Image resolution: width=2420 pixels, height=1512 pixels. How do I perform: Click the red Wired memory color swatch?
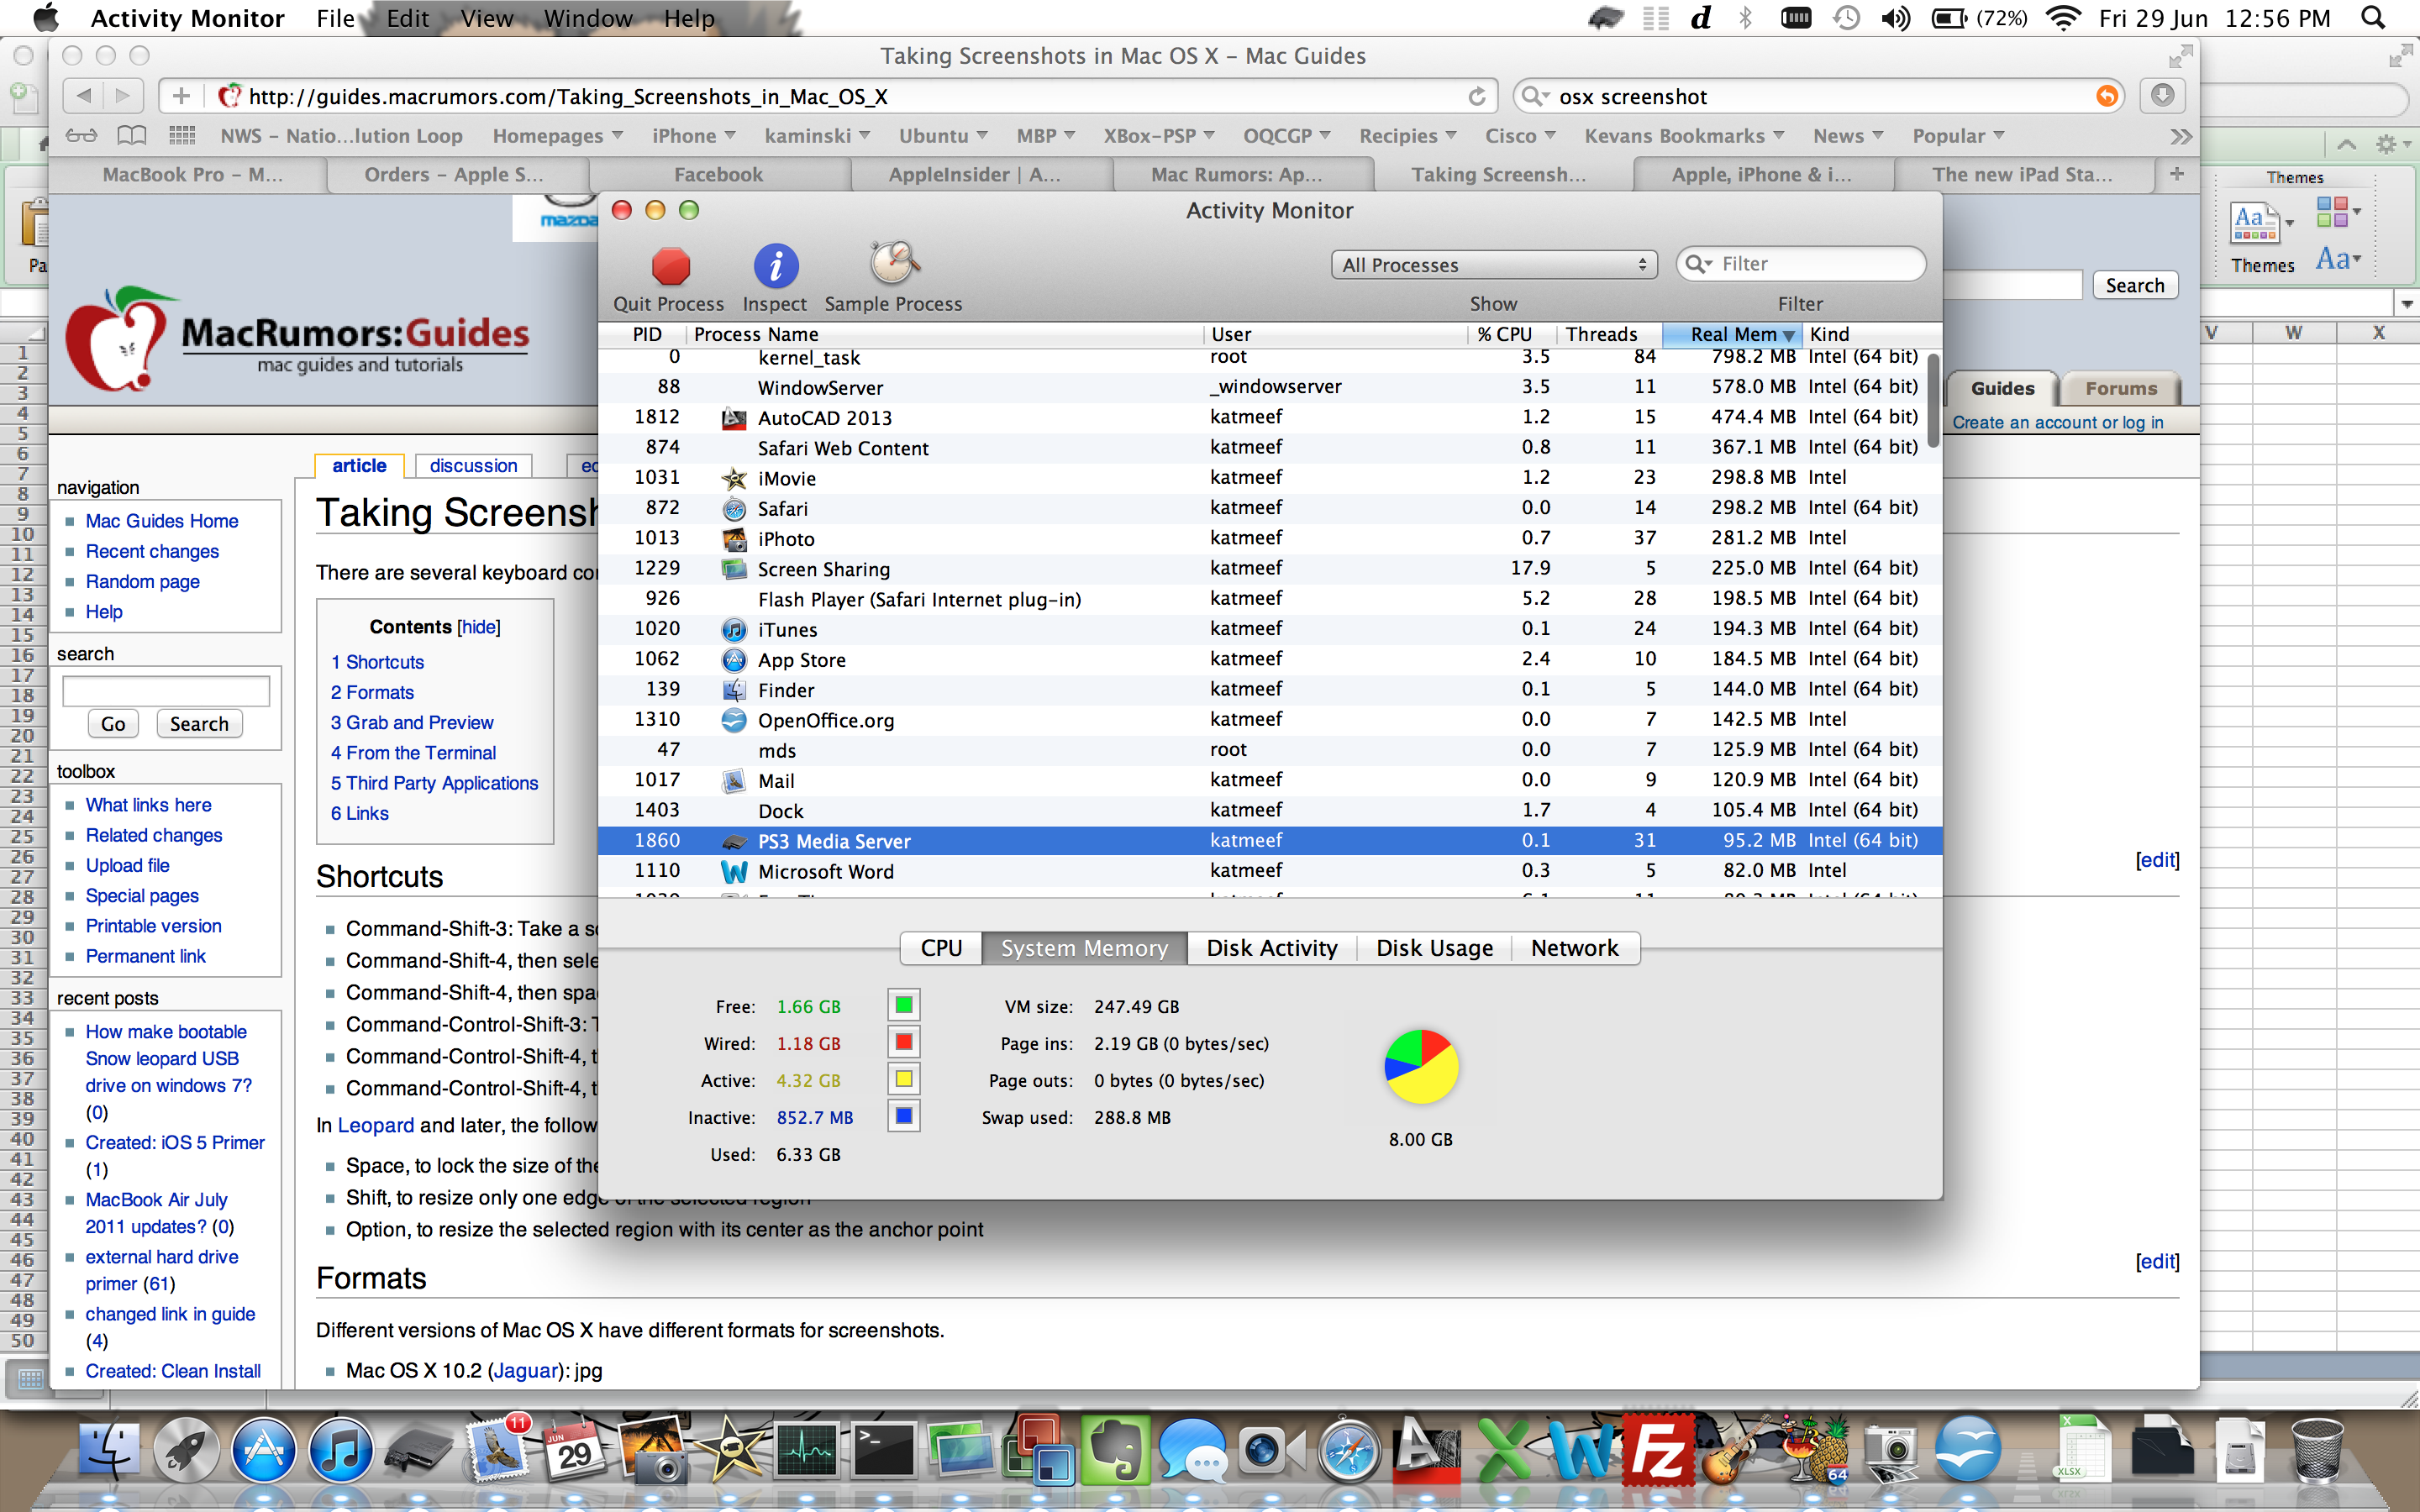click(904, 1042)
